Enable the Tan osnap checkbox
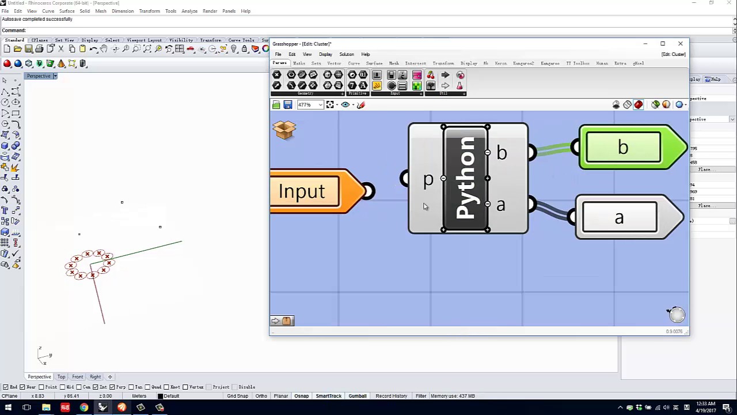 pyautogui.click(x=132, y=387)
